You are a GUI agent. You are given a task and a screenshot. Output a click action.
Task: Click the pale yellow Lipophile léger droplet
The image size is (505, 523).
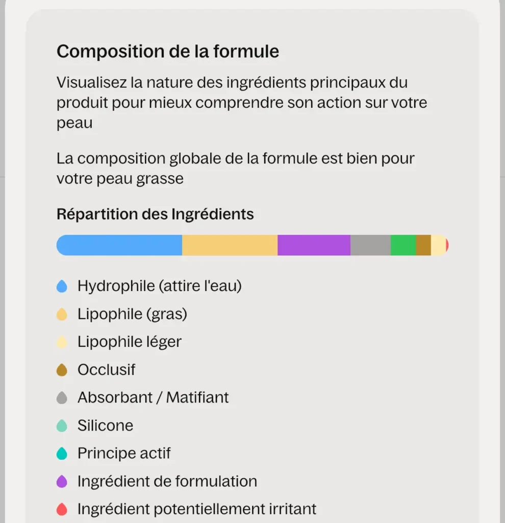(x=62, y=342)
